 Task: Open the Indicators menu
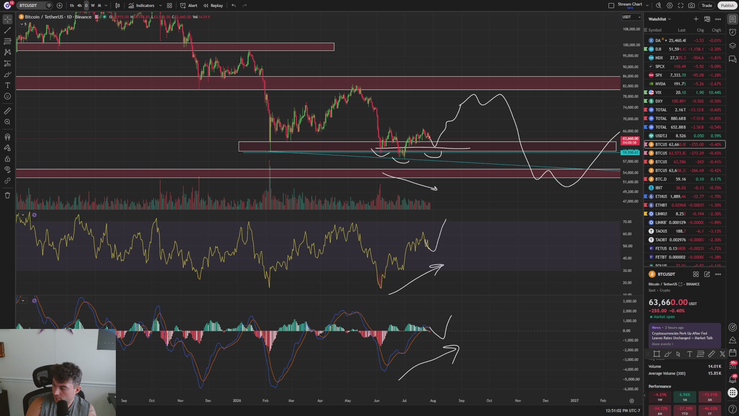[141, 5]
